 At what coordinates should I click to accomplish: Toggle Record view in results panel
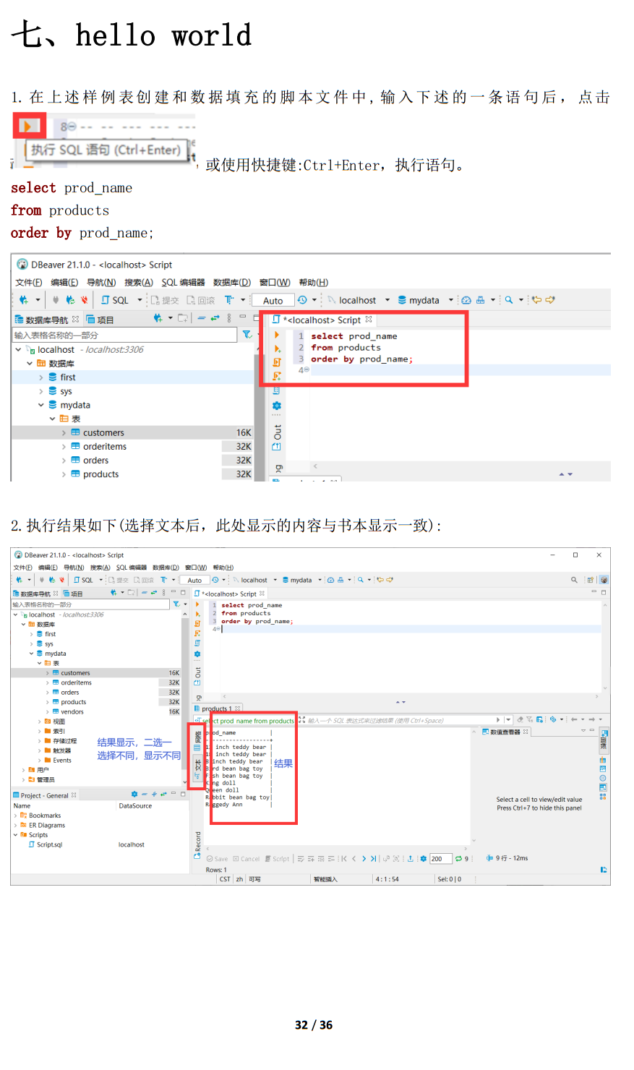197,846
